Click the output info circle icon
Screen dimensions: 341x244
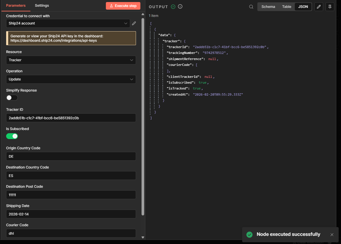coord(180,6)
